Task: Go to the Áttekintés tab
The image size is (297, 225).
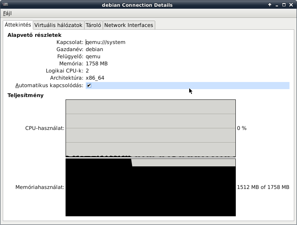Action: [18, 25]
